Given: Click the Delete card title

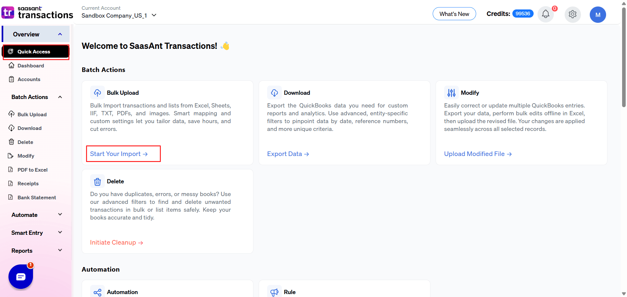Looking at the screenshot, I should [x=115, y=181].
